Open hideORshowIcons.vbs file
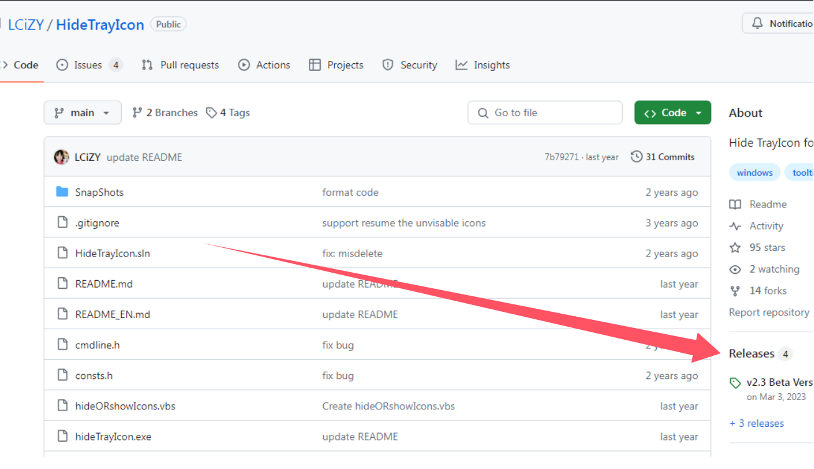The width and height of the screenshot is (814, 469). click(x=125, y=406)
